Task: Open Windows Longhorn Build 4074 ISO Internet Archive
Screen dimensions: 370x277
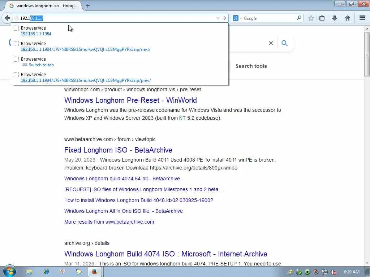Action: coord(165,254)
